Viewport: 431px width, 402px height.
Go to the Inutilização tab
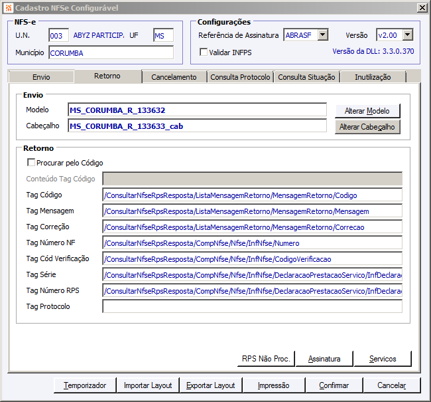tap(373, 77)
